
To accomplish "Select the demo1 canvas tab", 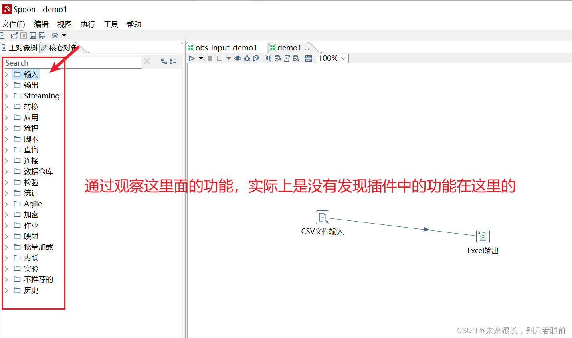I will (289, 48).
